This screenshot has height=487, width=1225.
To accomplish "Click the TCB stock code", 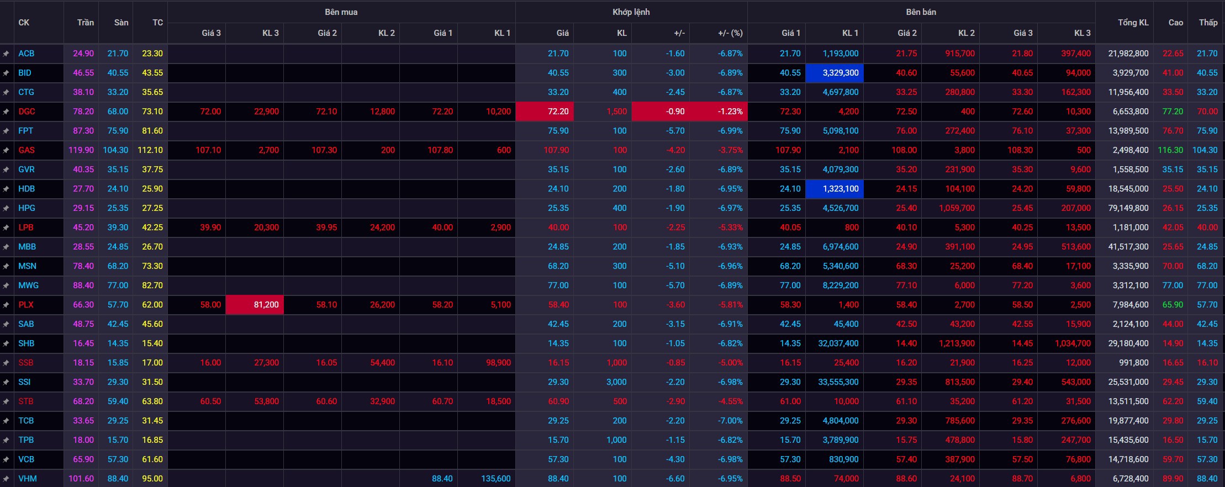I will click(26, 421).
